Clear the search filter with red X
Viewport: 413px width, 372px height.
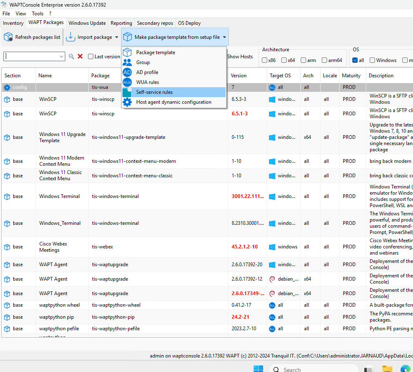pos(81,56)
